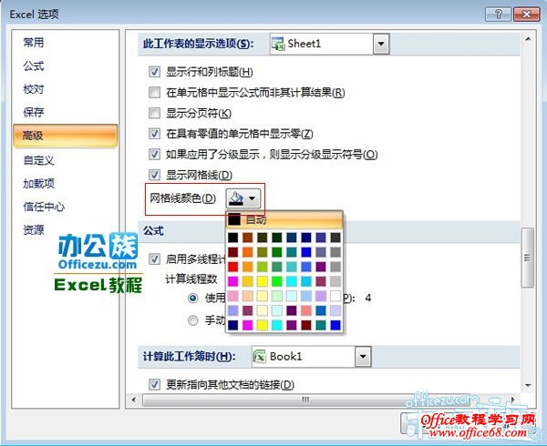Open the 加载项 category

(x=38, y=184)
